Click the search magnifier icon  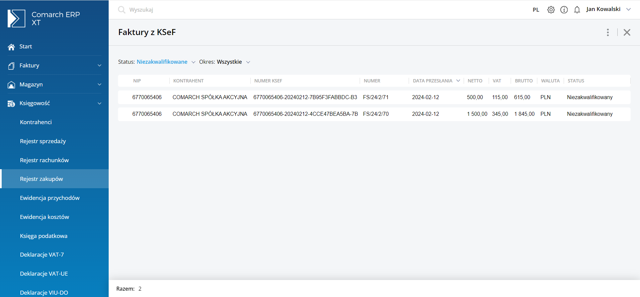122,10
